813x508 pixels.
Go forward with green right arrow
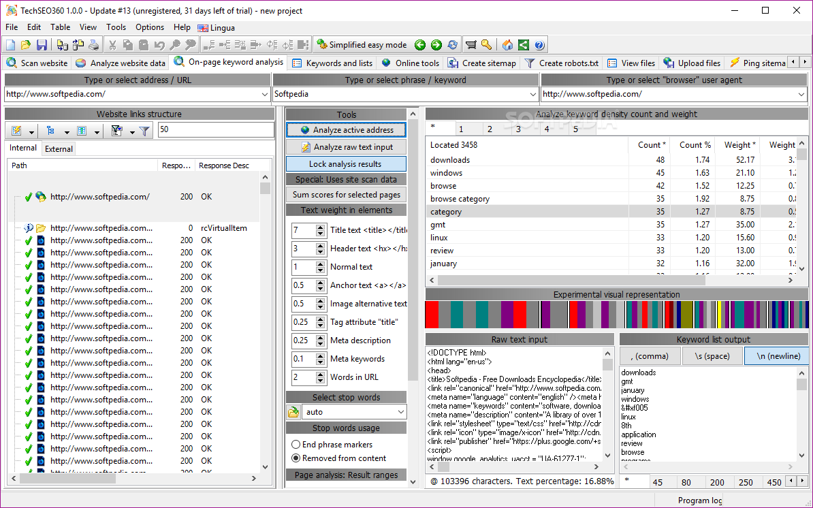(x=436, y=45)
